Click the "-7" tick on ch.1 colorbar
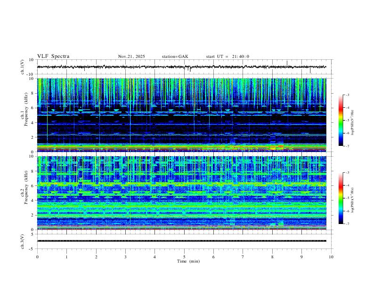Screen dimensions: 373x288 point(348,146)
